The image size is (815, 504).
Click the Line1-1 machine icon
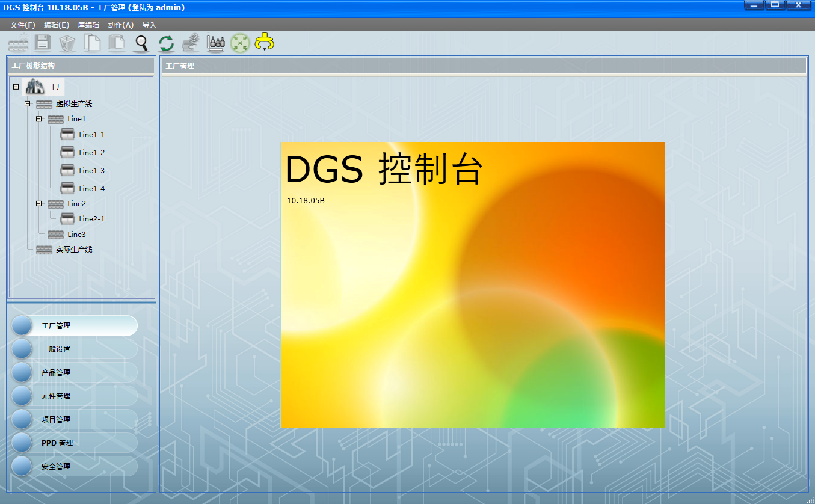(x=67, y=134)
